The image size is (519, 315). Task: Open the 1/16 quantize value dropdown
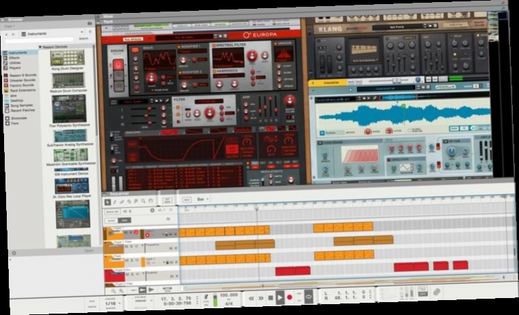pyautogui.click(x=113, y=303)
